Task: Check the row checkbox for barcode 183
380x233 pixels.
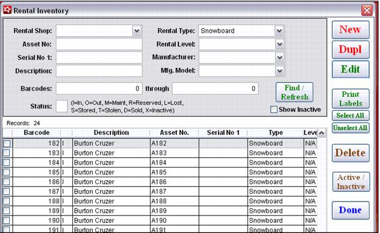Action: point(7,153)
